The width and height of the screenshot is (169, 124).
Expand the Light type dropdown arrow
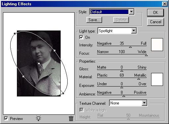point(134,31)
